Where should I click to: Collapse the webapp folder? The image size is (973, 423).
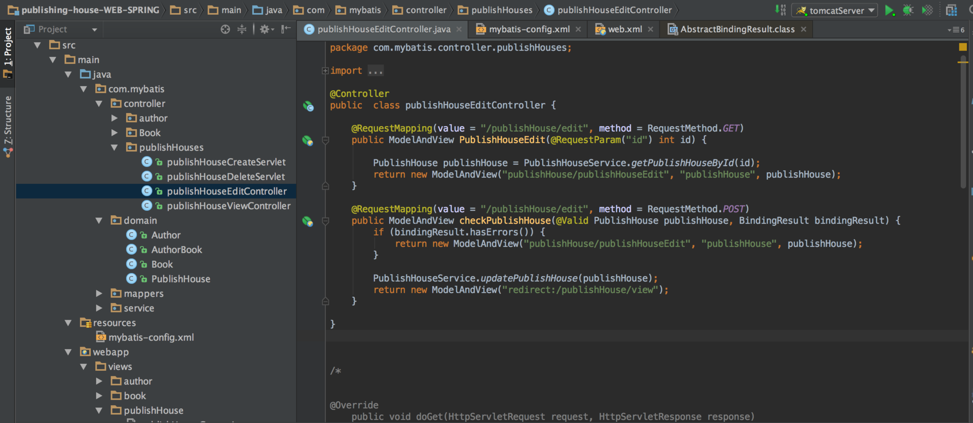(68, 352)
